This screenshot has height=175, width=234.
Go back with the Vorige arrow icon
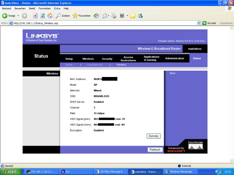[5, 16]
